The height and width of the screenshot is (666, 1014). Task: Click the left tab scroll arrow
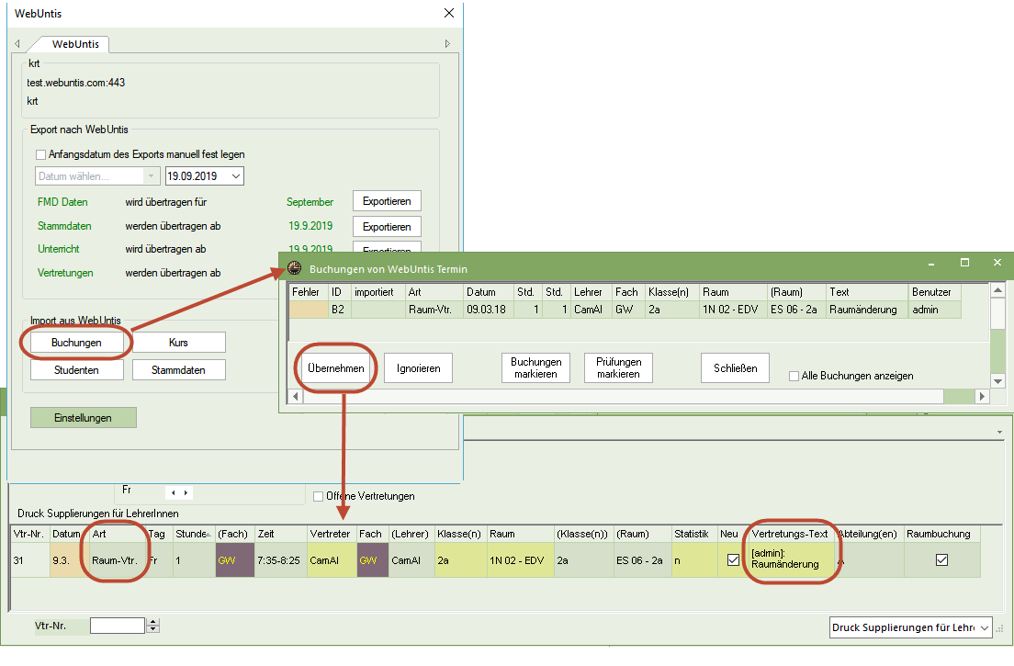coord(17,43)
